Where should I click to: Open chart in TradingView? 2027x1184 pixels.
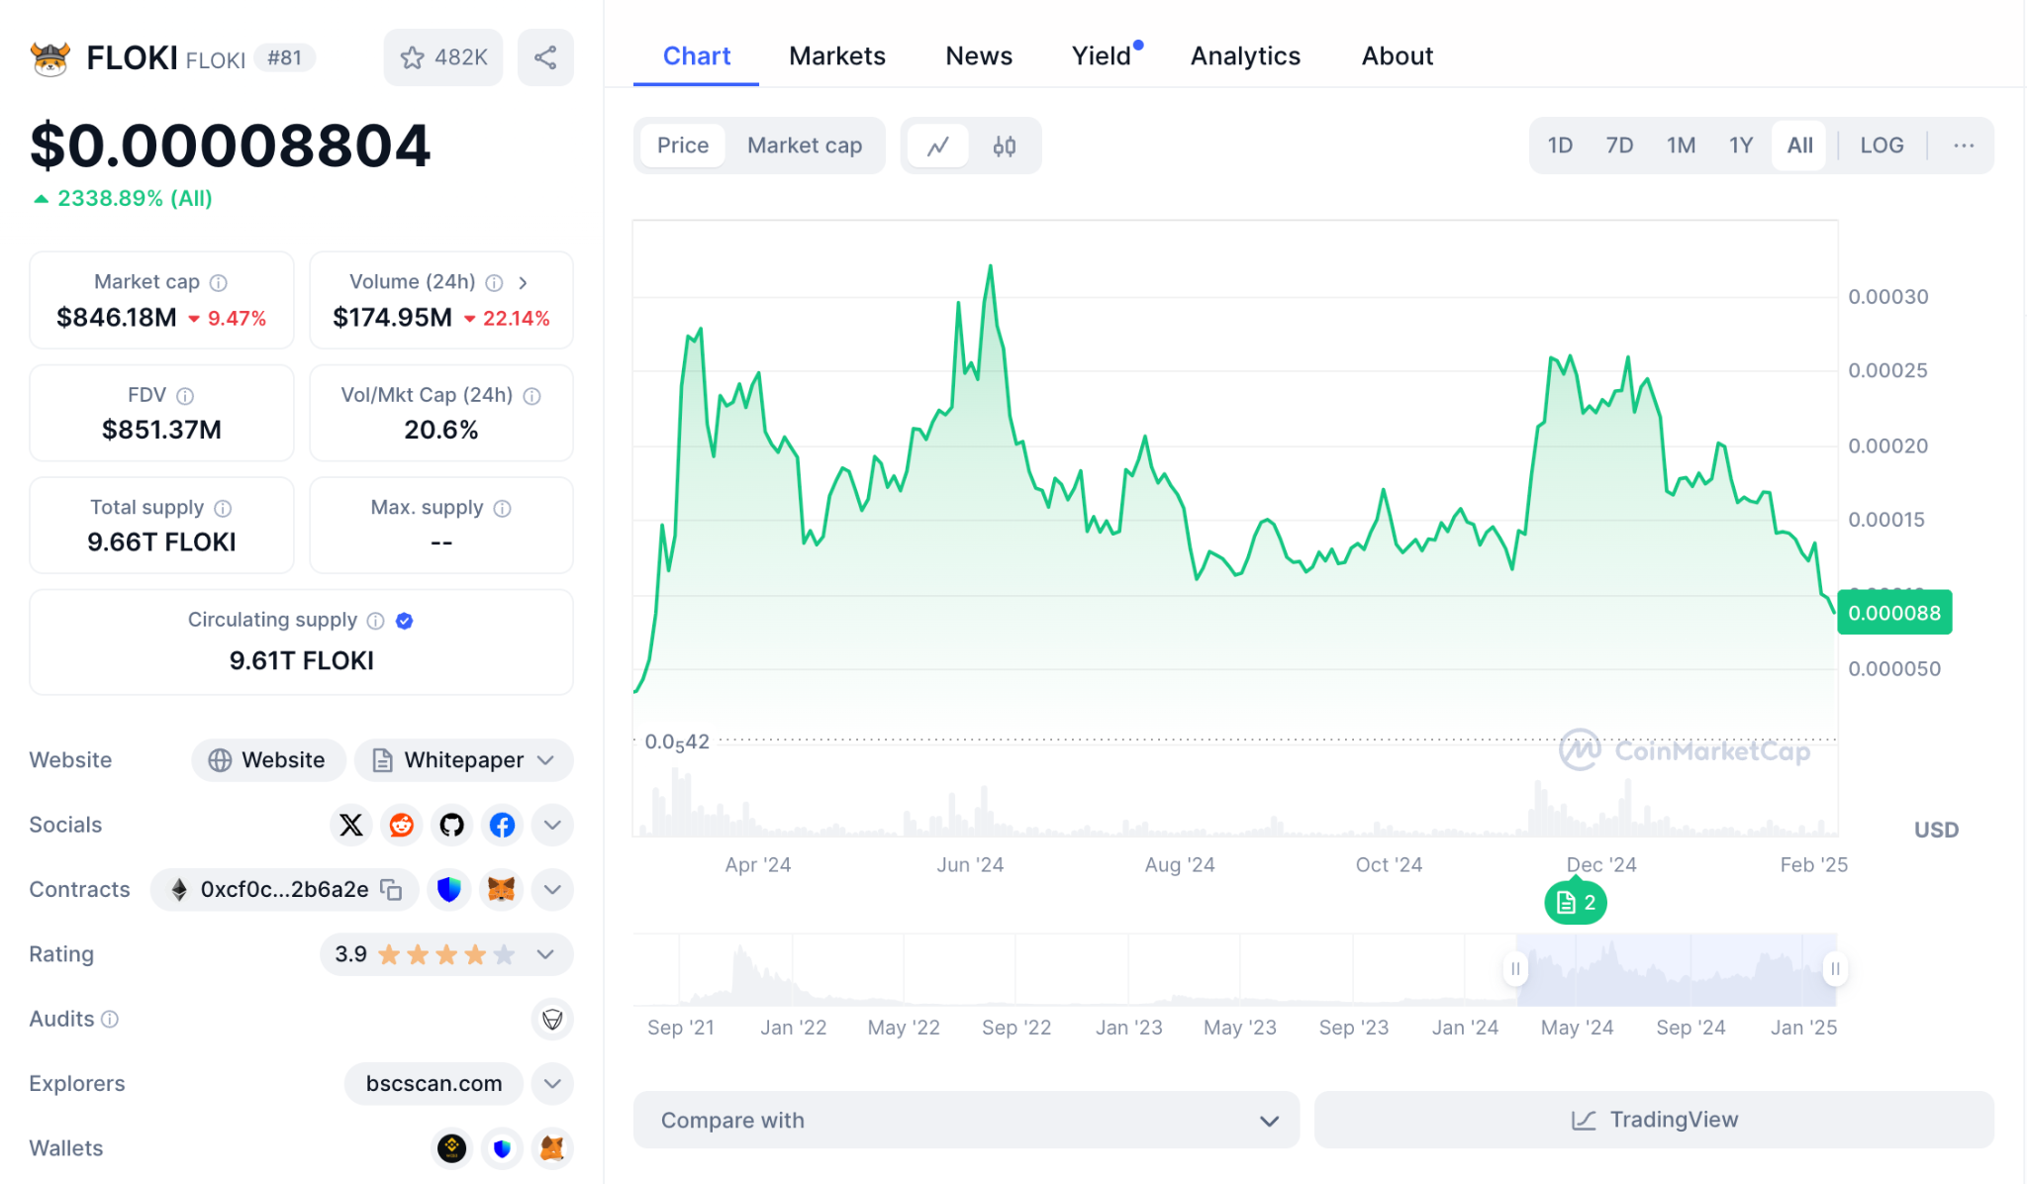1654,1120
